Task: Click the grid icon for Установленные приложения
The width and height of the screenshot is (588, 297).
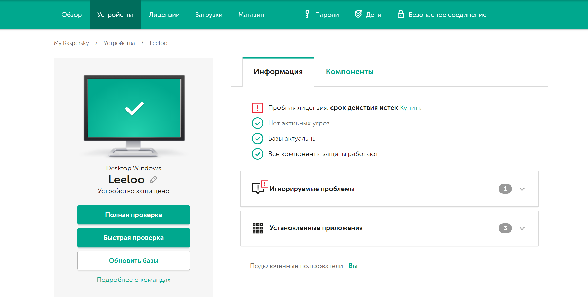Action: (258, 228)
